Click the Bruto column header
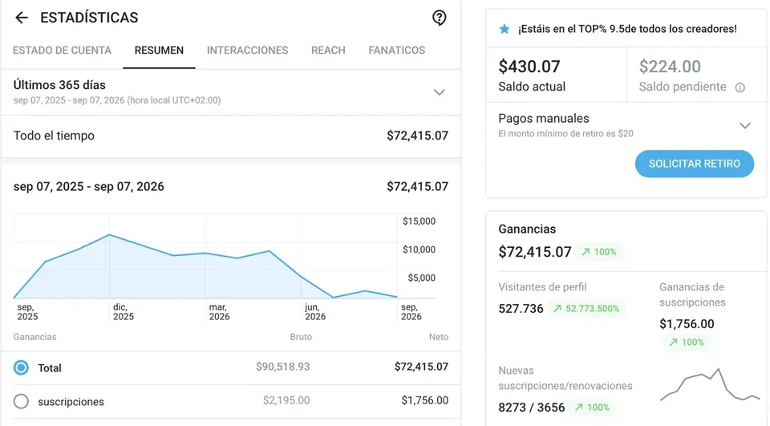The width and height of the screenshot is (770, 426). tap(301, 337)
